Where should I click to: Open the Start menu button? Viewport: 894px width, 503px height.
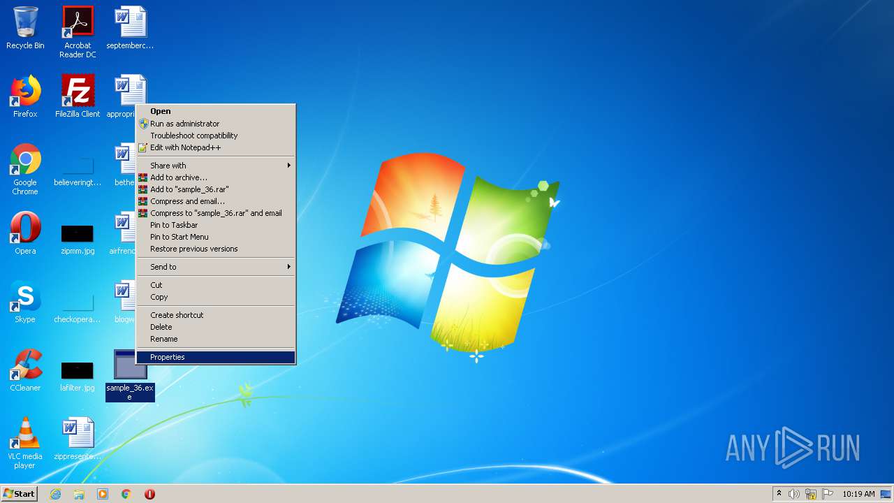pos(20,494)
